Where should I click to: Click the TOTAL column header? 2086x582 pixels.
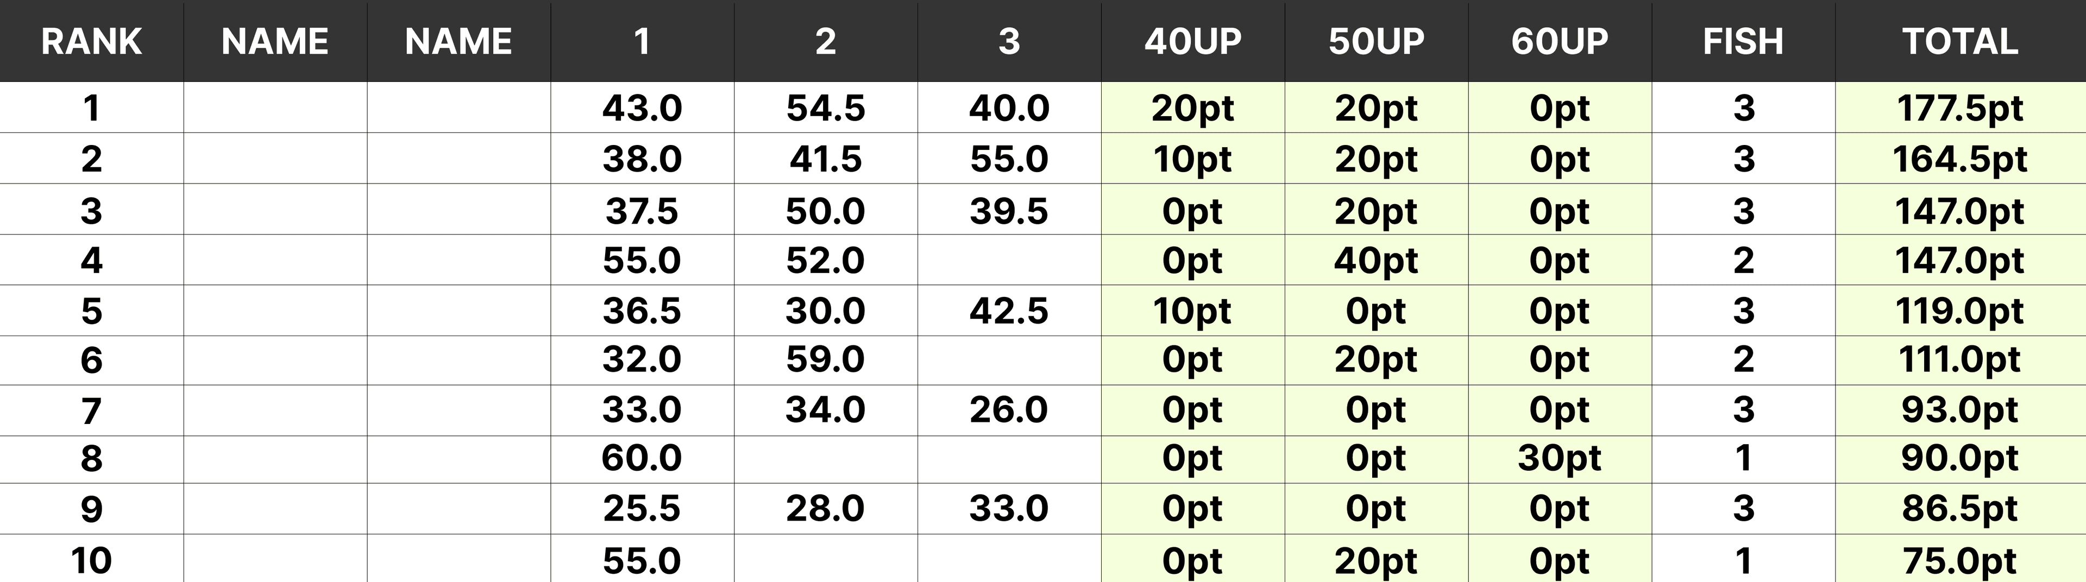(1959, 41)
